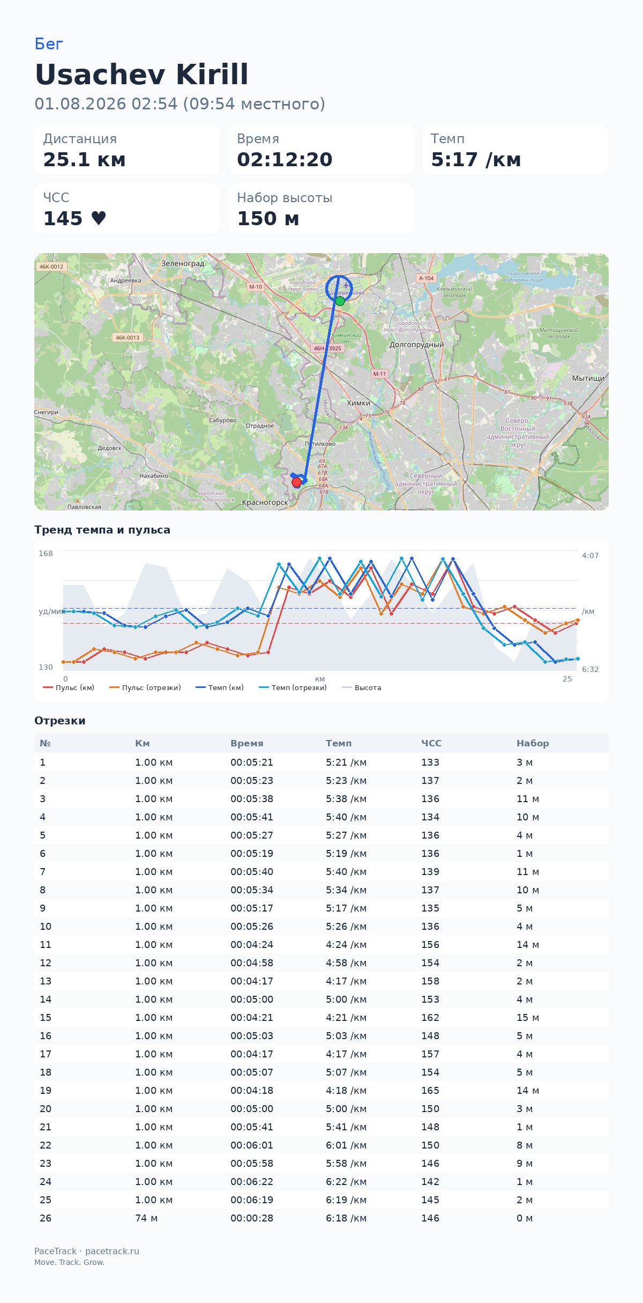The image size is (643, 1303).
Task: Click the Химки label on the map
Action: tap(358, 403)
